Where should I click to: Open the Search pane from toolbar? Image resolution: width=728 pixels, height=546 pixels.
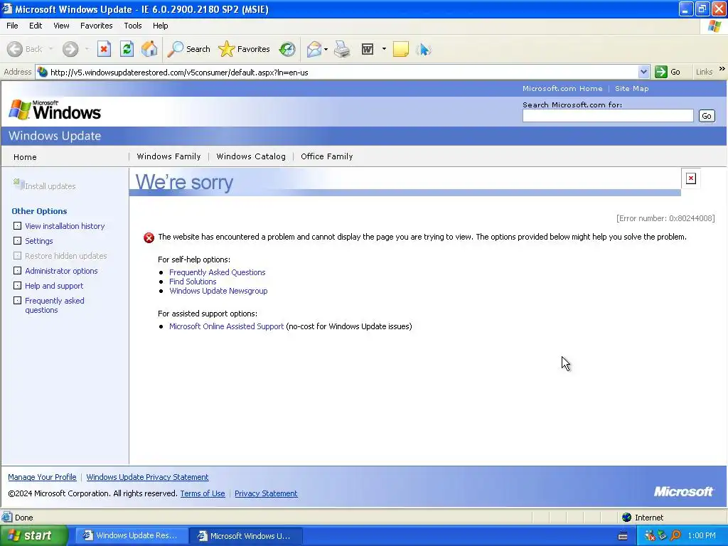(x=188, y=49)
